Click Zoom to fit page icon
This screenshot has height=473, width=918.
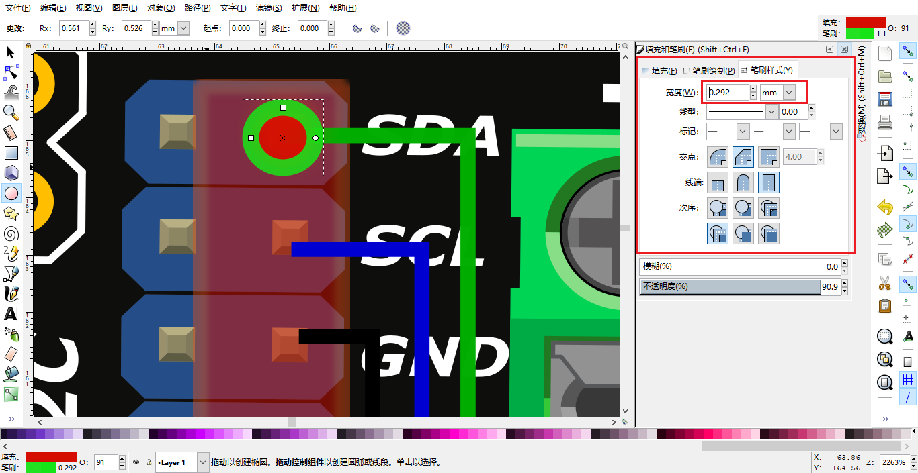pos(885,383)
